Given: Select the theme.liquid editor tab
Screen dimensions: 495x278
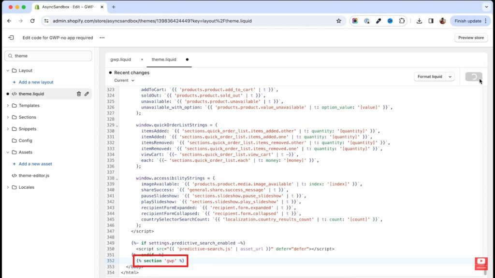Looking at the screenshot, I should point(164,59).
